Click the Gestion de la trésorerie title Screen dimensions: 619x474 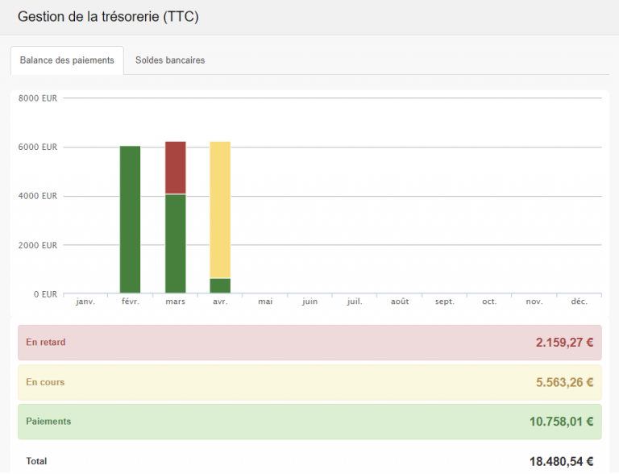click(108, 17)
